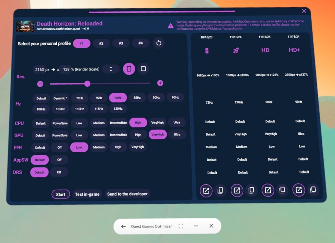Select 85Hz refresh rate
Viewport: 335px width, 243px height.
[x=137, y=98]
